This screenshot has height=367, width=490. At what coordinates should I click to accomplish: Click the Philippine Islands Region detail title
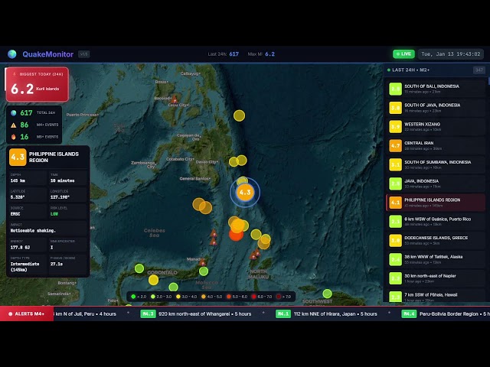(54, 157)
